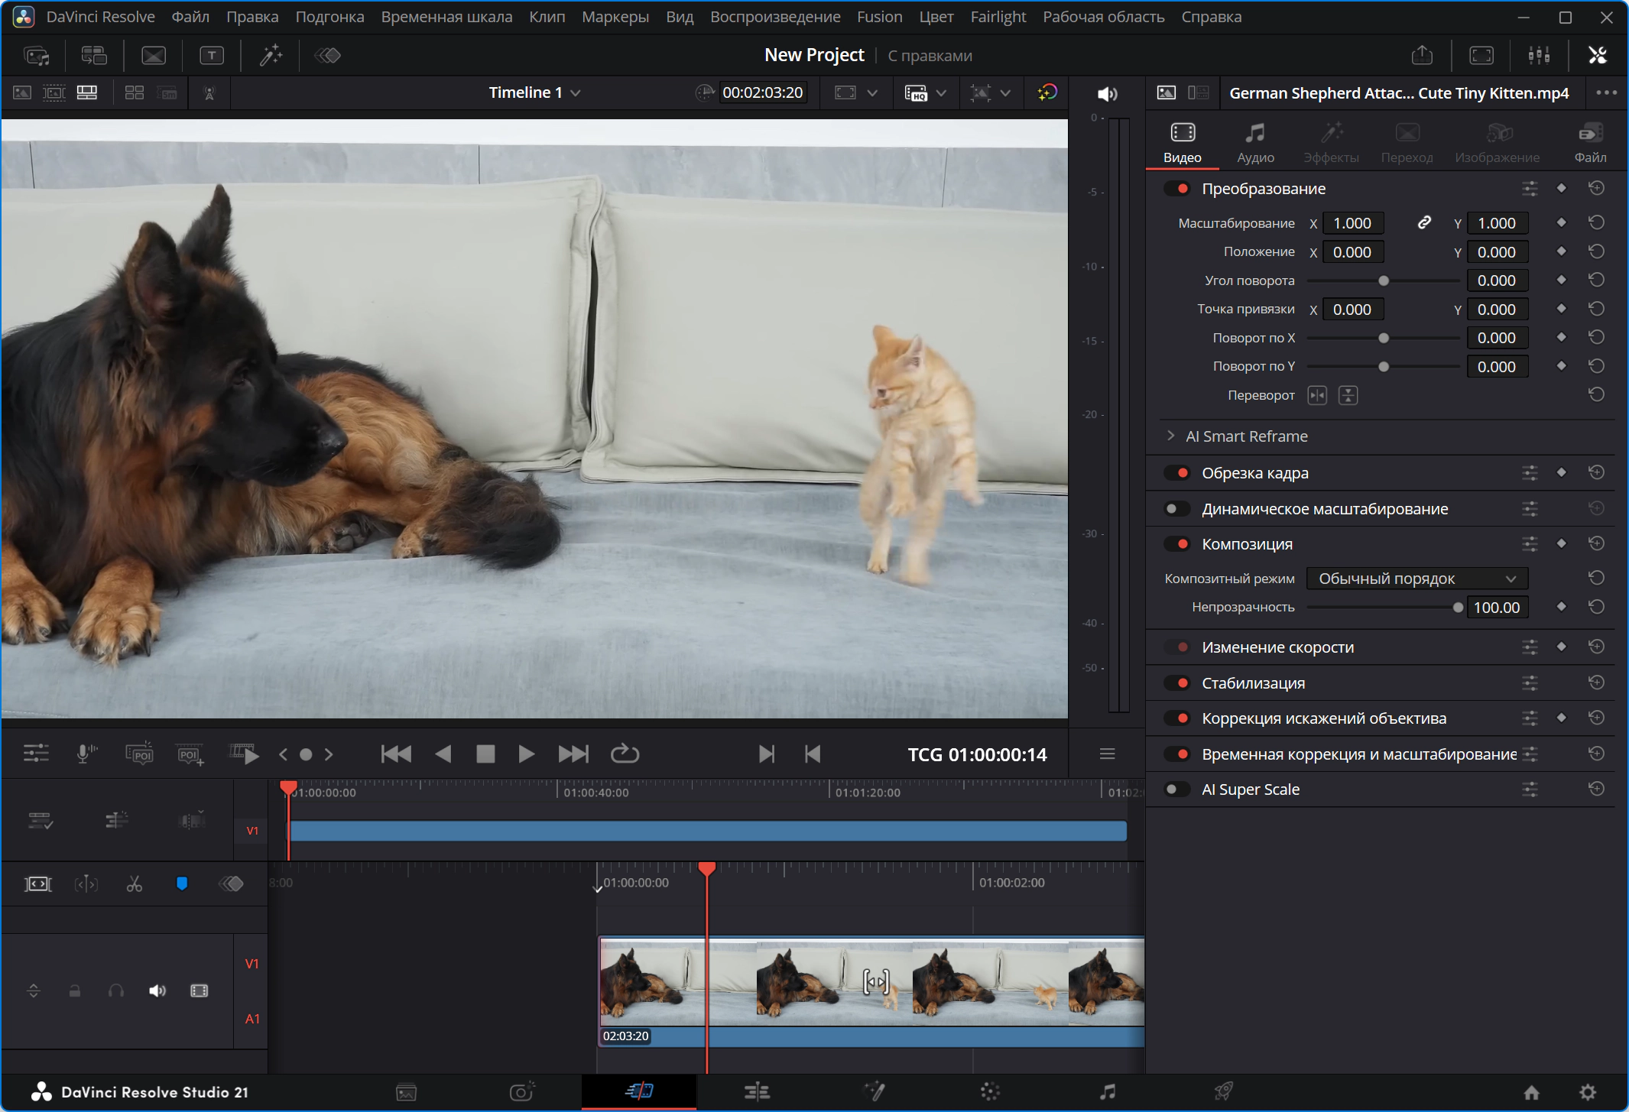
Task: Open the Fusion menu
Action: [x=879, y=17]
